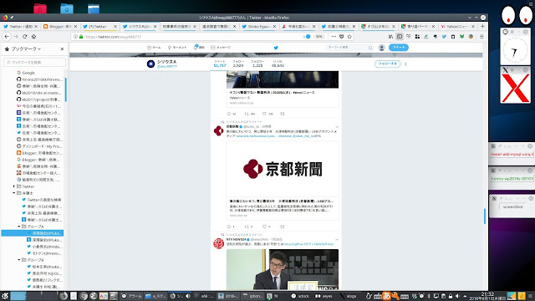Screen dimensions: 535x301
Task: Go back with the browser back arrow
Action: (7, 37)
